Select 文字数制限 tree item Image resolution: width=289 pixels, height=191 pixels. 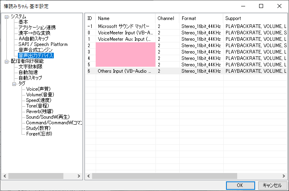(31, 67)
